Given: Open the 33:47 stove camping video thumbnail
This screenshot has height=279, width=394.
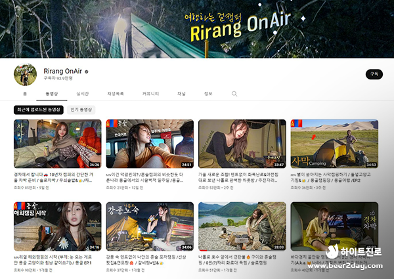Looking at the screenshot, I should (242, 144).
